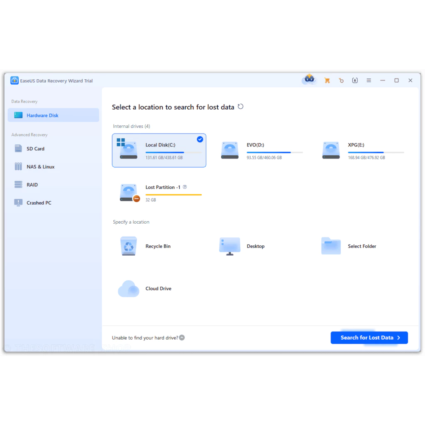The width and height of the screenshot is (425, 425).
Task: Open the Crashed PC recovery tool
Action: point(38,203)
